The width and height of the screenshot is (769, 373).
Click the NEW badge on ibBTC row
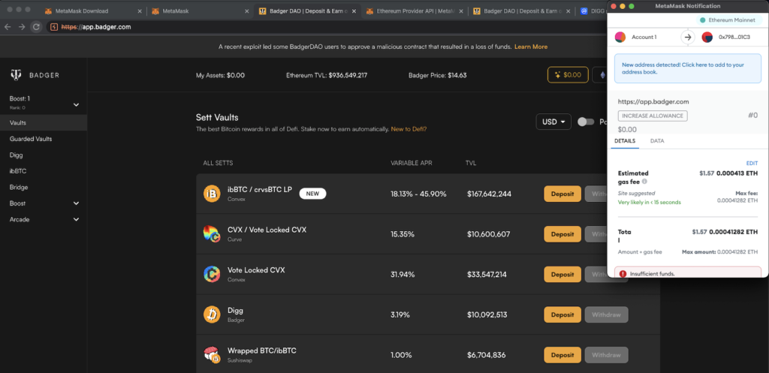(x=312, y=194)
